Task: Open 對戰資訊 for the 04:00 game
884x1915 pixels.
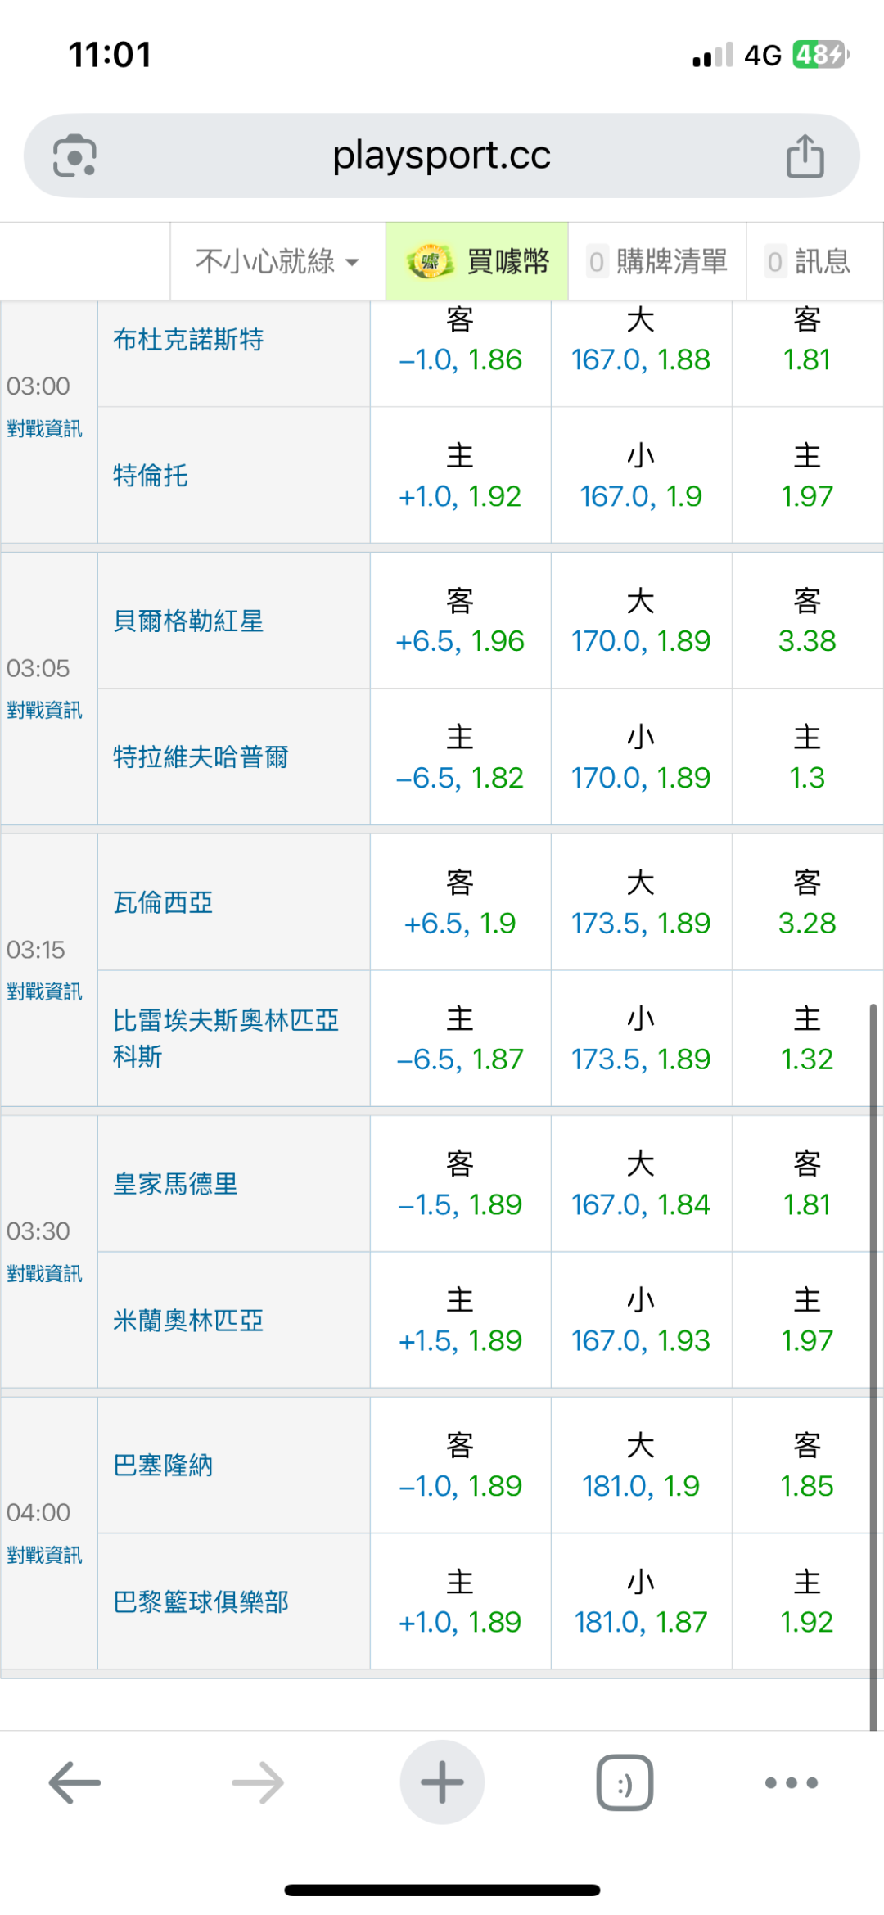Action: [45, 1555]
